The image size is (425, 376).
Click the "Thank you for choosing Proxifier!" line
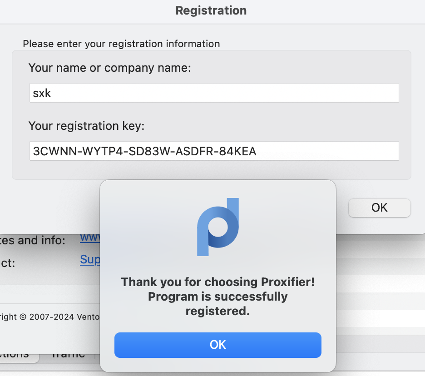coord(217,282)
